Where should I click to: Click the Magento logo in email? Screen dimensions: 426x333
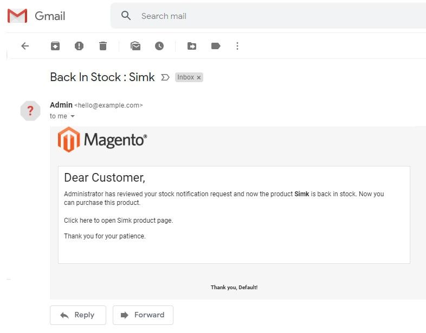[102, 140]
